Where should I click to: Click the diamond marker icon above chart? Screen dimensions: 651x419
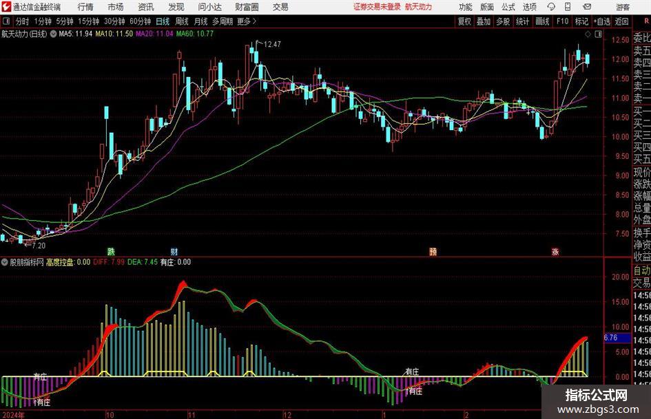[x=588, y=34]
